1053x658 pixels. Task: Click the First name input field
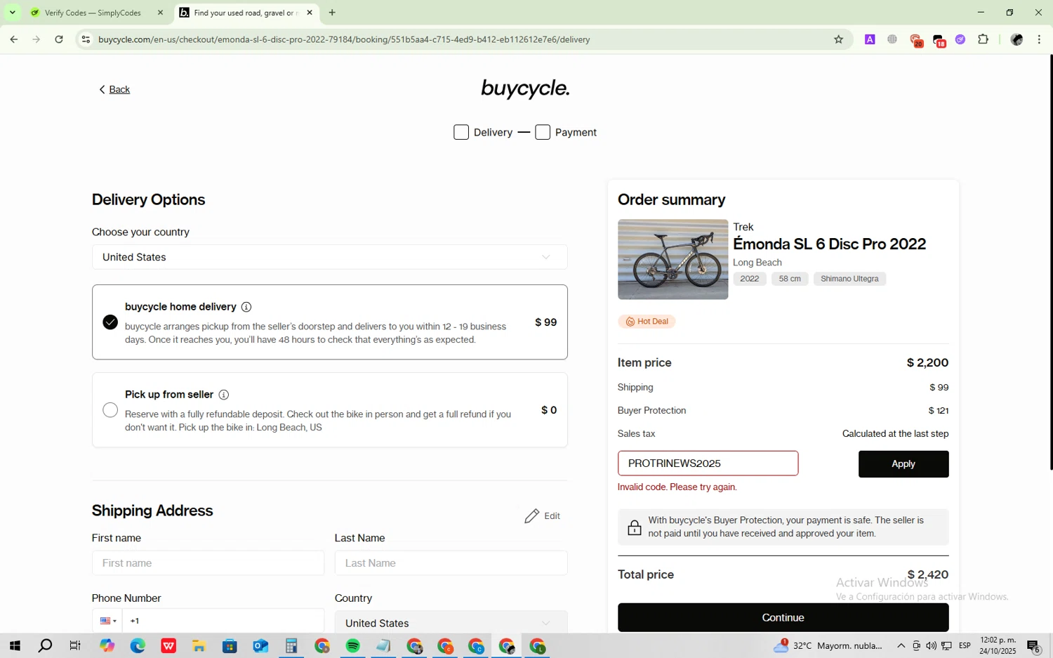[208, 563]
